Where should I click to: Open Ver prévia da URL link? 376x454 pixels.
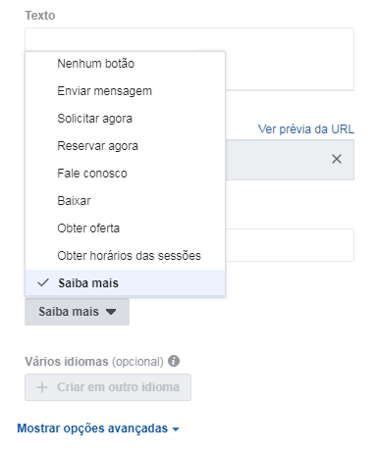tap(306, 129)
